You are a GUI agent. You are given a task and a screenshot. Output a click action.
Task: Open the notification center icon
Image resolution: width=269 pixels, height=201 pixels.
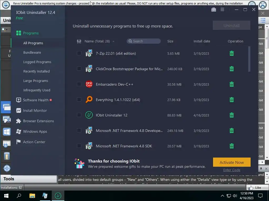260,196
